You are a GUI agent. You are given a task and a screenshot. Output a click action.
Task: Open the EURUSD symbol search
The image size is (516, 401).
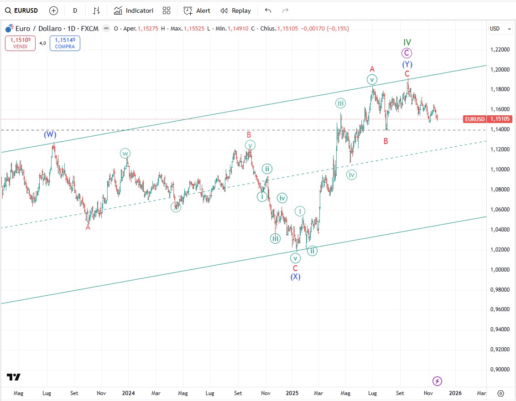(22, 10)
